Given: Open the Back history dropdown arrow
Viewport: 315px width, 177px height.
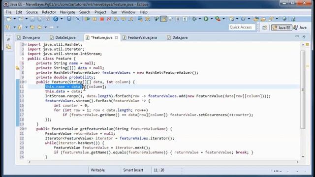Looking at the screenshot, I should (46, 28).
